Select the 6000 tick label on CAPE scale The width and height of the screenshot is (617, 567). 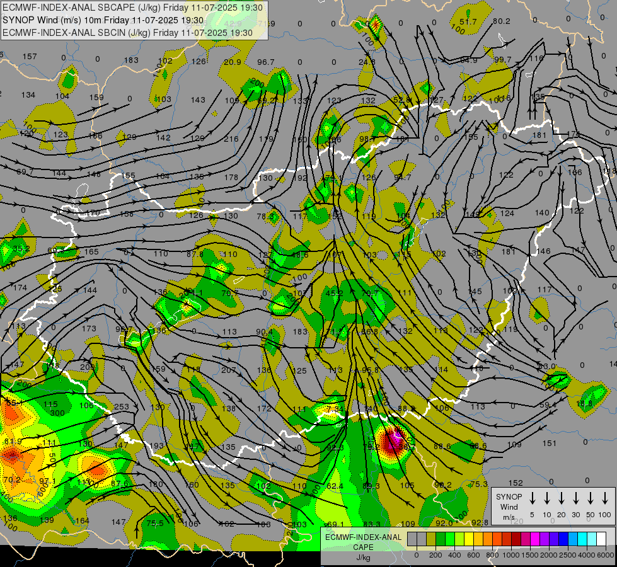pyautogui.click(x=606, y=555)
